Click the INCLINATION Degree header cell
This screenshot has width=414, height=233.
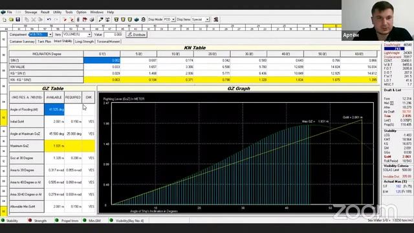click(x=47, y=54)
